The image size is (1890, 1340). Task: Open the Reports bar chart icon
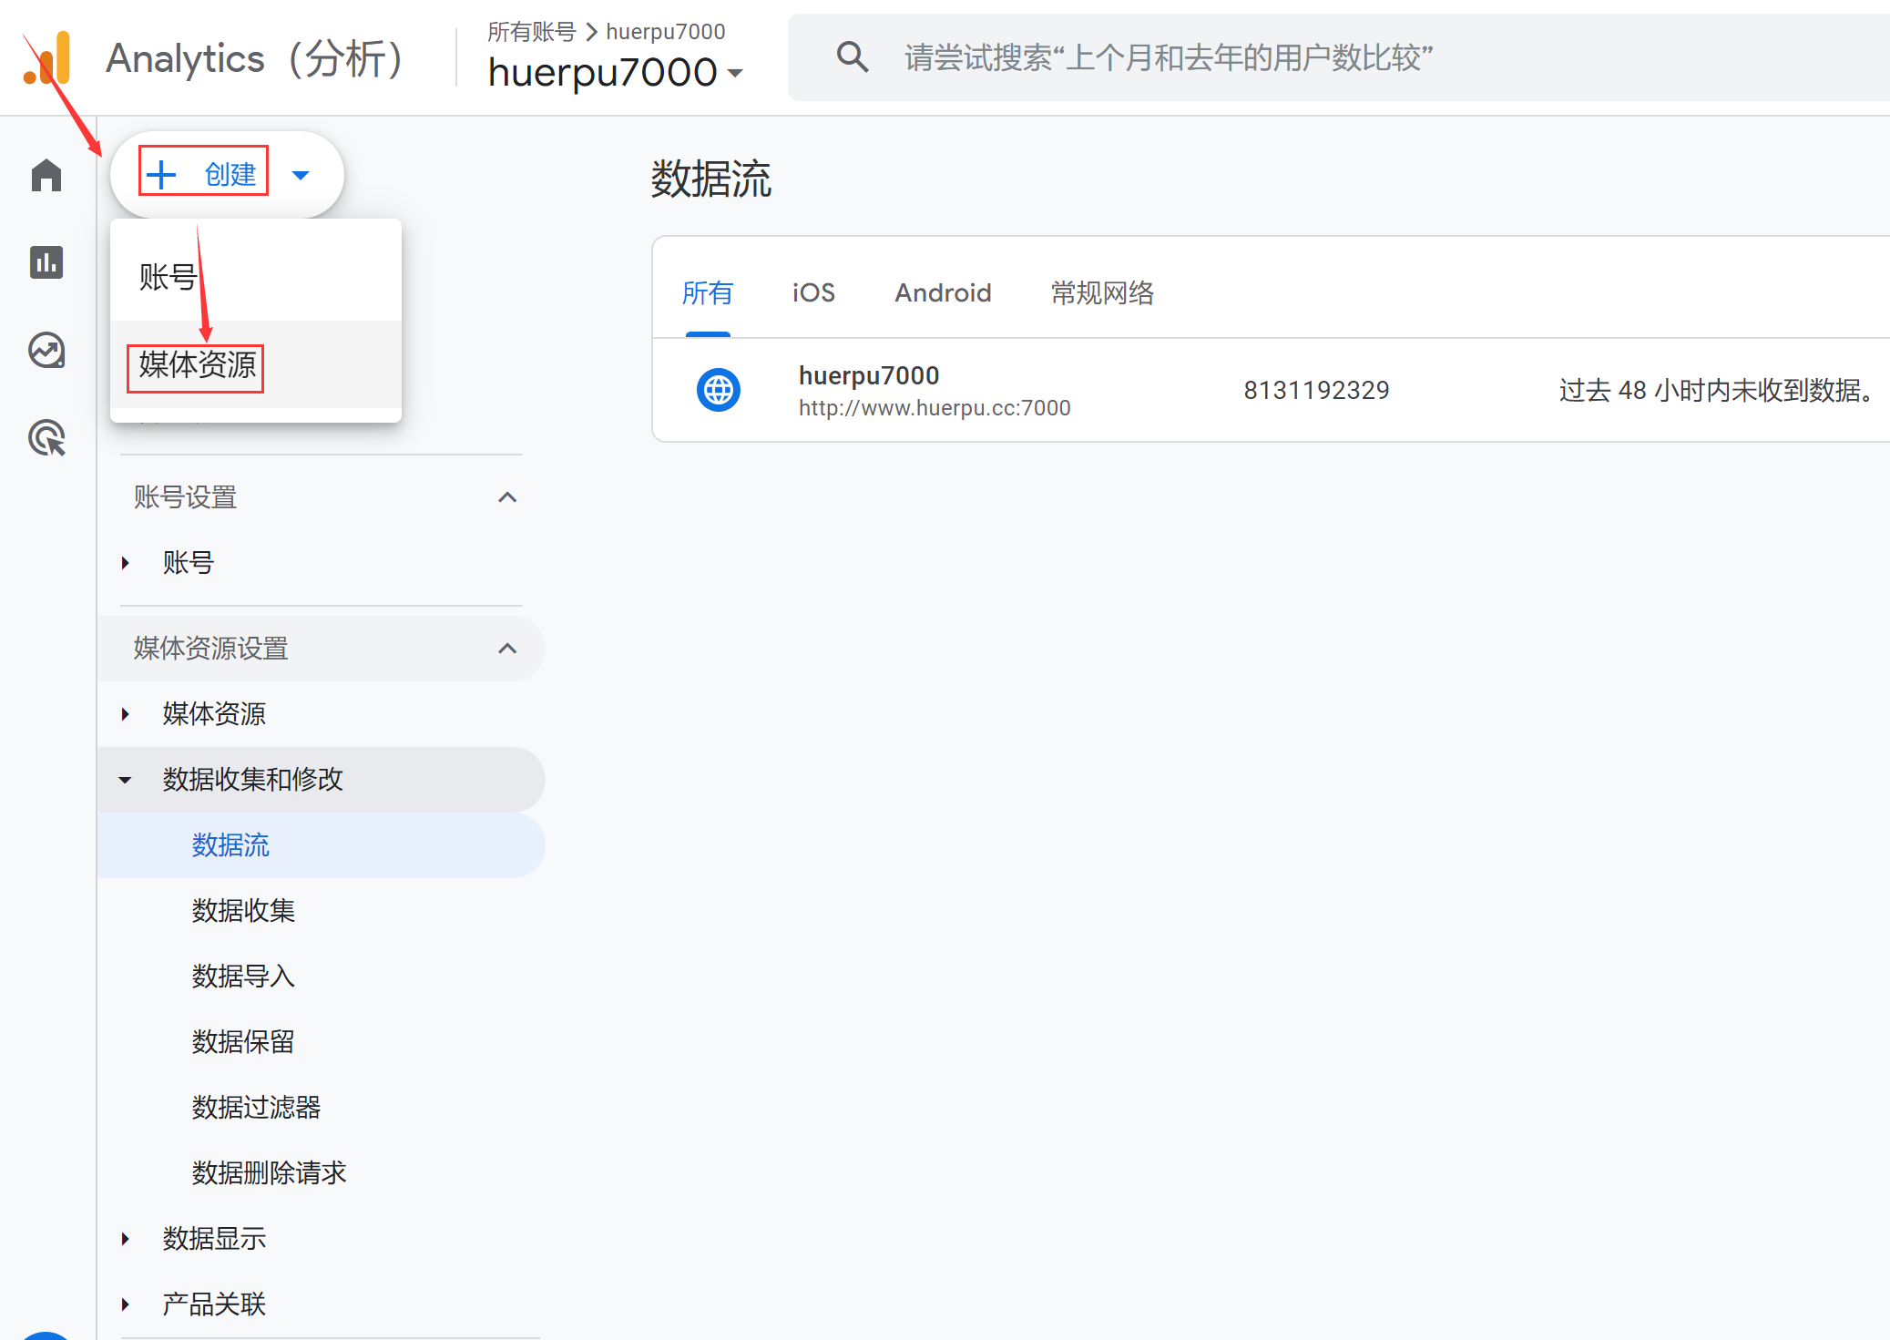[x=46, y=262]
